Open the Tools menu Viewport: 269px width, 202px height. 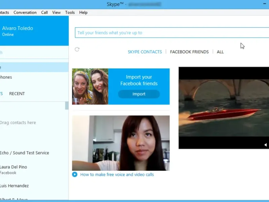[x=70, y=12]
